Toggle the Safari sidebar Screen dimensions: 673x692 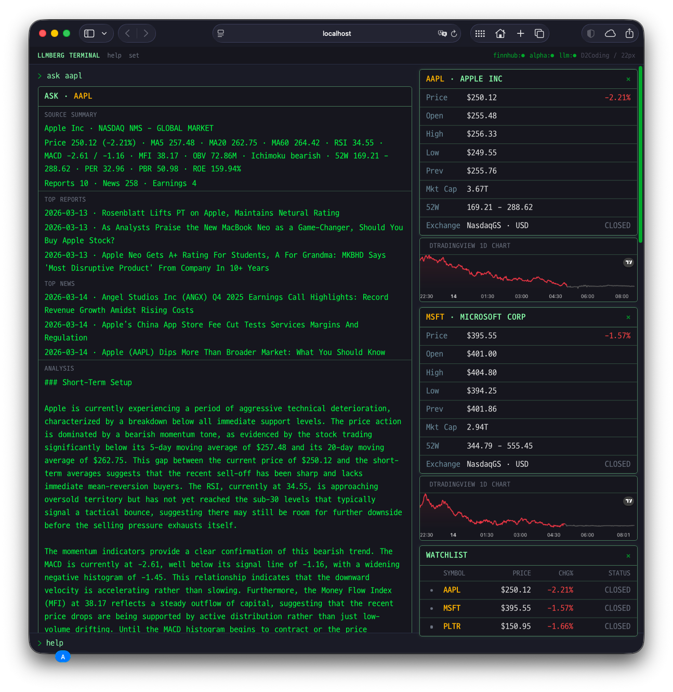(x=89, y=33)
